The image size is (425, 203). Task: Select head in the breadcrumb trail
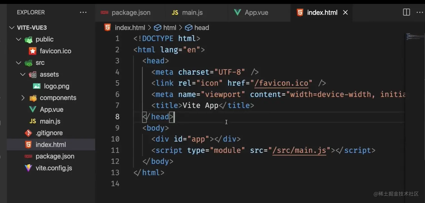click(x=202, y=27)
